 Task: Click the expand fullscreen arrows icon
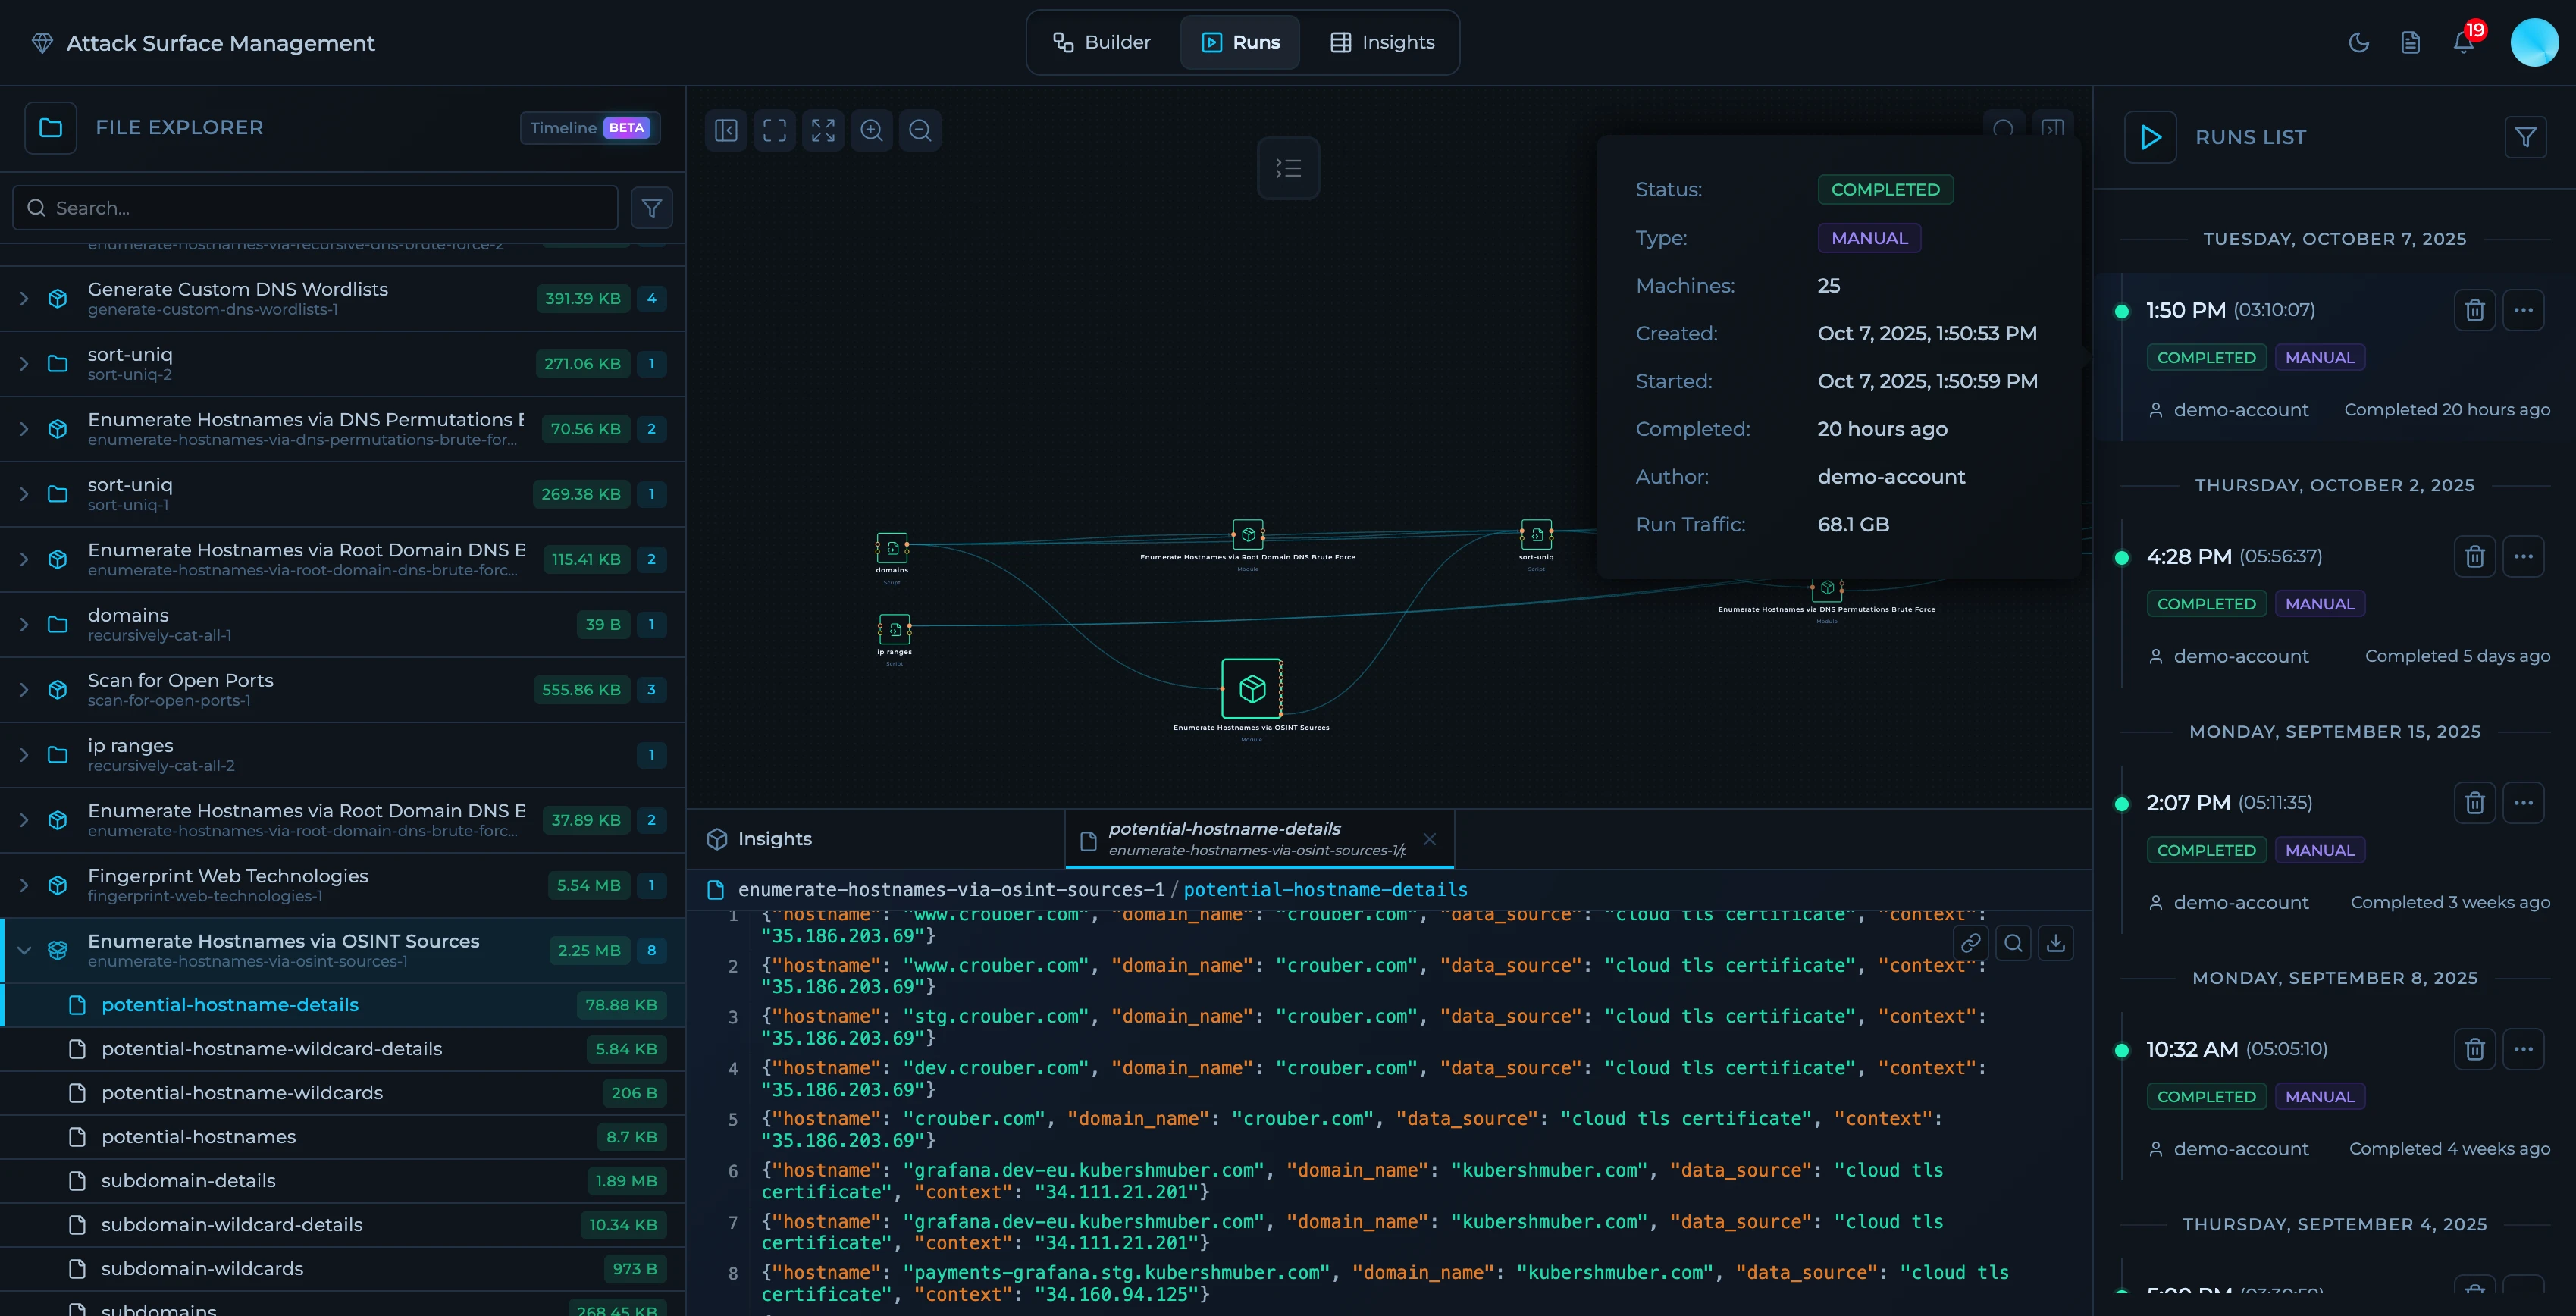(823, 130)
